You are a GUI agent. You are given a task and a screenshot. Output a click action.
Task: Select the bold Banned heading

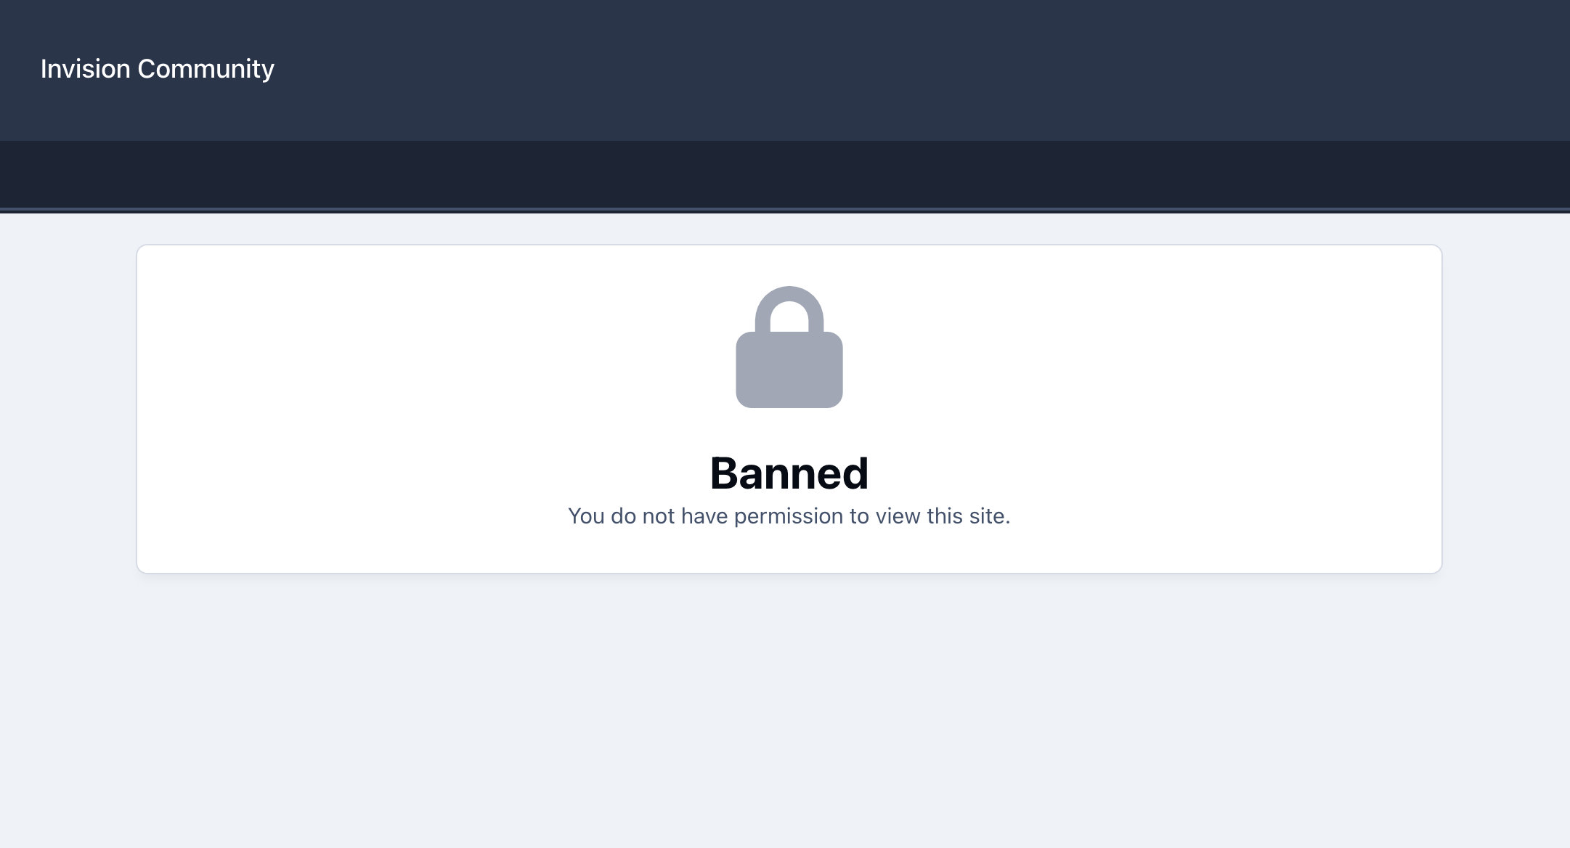[789, 473]
